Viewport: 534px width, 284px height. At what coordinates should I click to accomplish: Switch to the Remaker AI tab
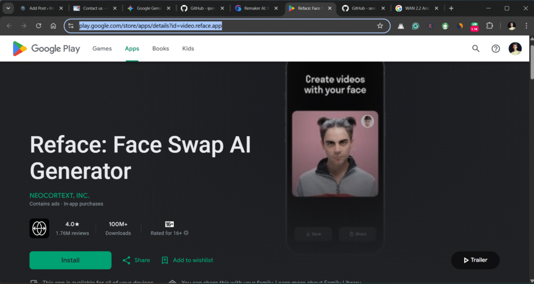coord(256,8)
